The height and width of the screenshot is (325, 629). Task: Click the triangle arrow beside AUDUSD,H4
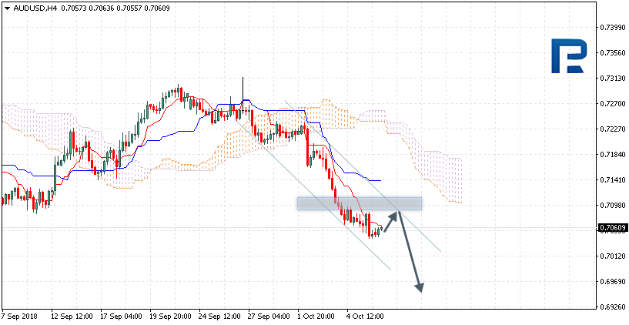[x=6, y=8]
